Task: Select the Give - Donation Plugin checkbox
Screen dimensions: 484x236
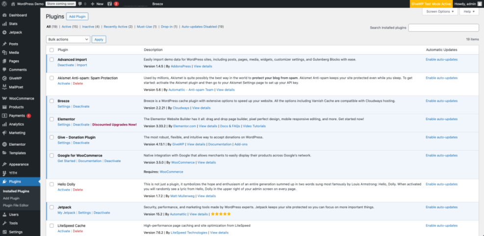Action: 52,137
